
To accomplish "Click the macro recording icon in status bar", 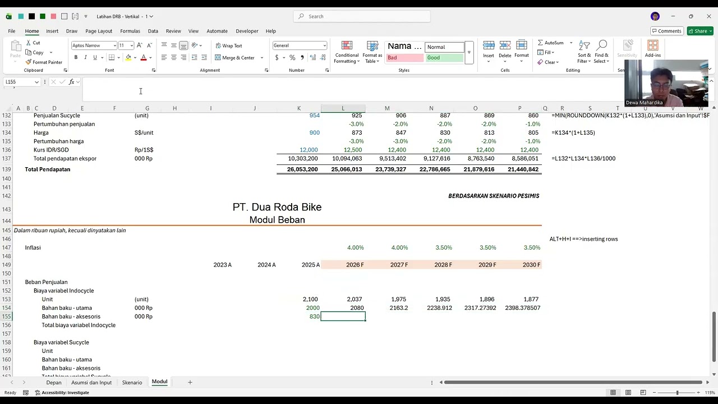I will click(x=26, y=392).
